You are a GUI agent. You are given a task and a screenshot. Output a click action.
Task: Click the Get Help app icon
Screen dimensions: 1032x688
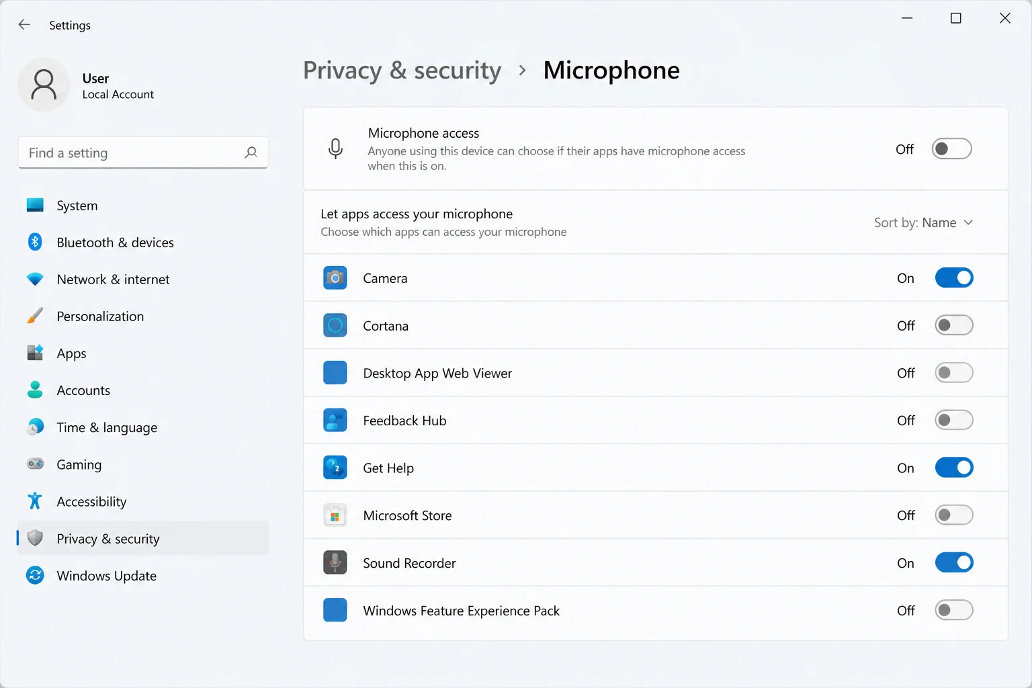click(x=335, y=468)
